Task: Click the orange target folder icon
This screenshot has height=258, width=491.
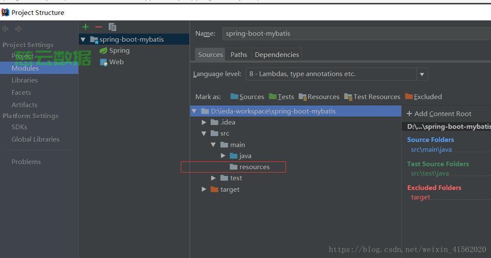Action: (214, 189)
